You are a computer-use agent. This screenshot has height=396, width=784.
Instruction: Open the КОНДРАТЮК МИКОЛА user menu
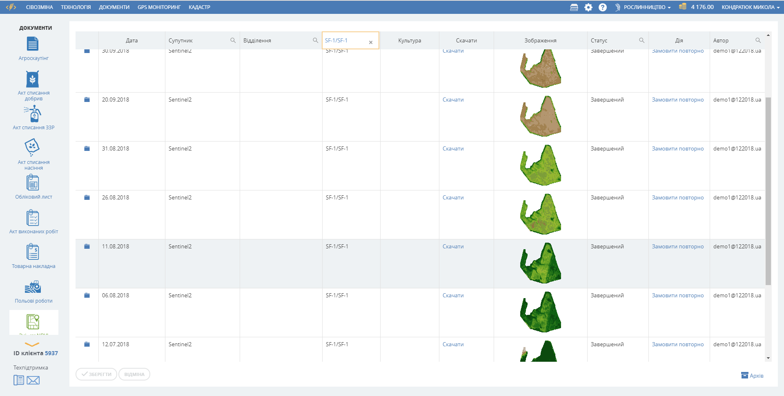pyautogui.click(x=750, y=7)
